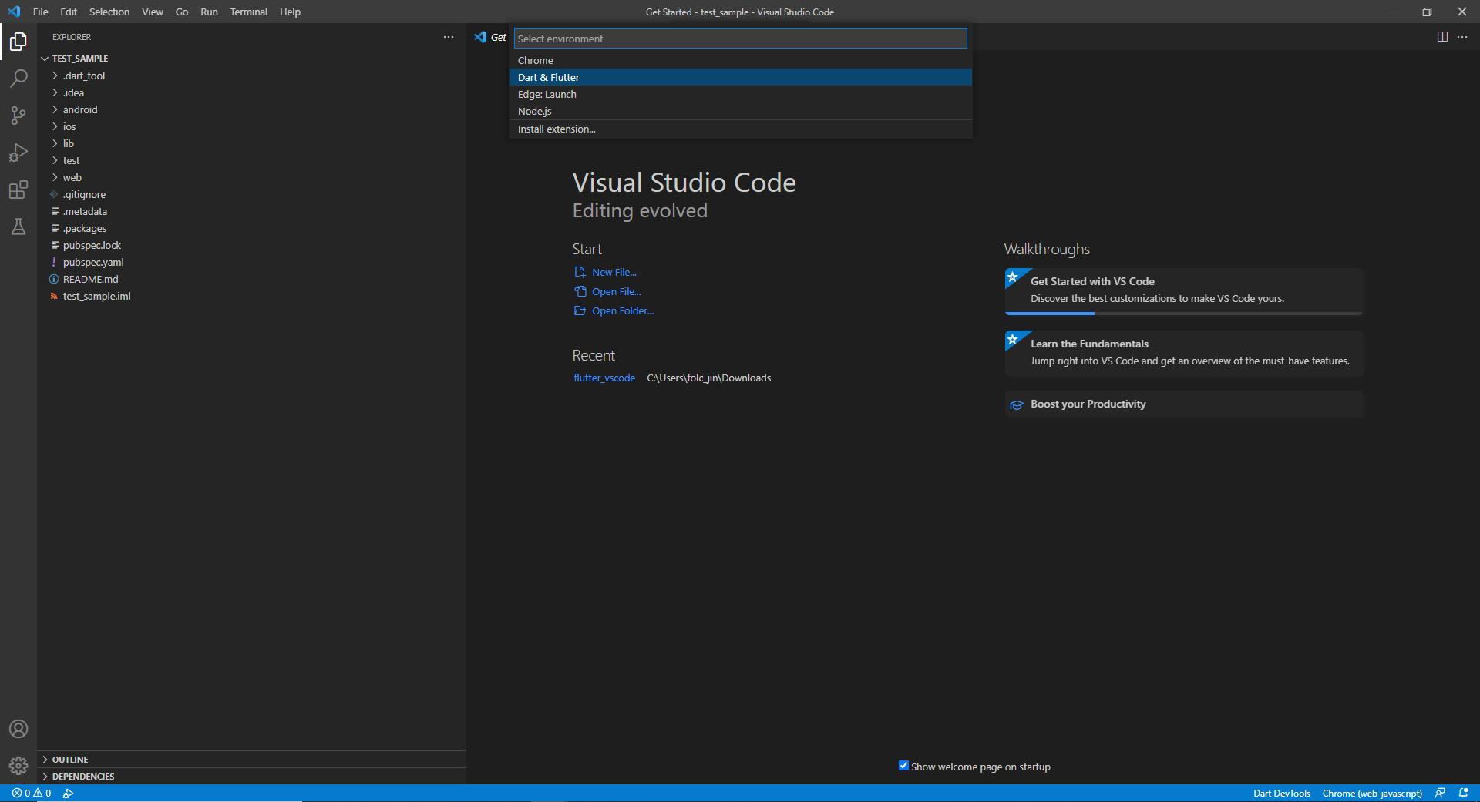Open Learn the Fundamentals walkthrough
The width and height of the screenshot is (1480, 802).
1184,353
